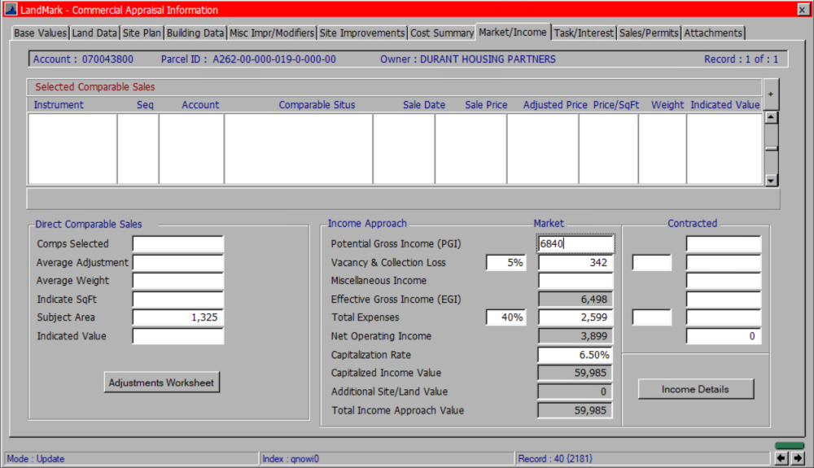Click the Average Adjustment field
This screenshot has width=814, height=468.
click(177, 262)
